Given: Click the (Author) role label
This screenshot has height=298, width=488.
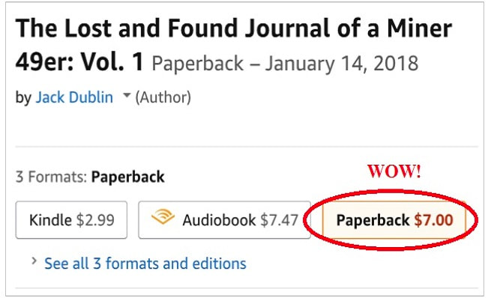Looking at the screenshot, I should click(163, 97).
